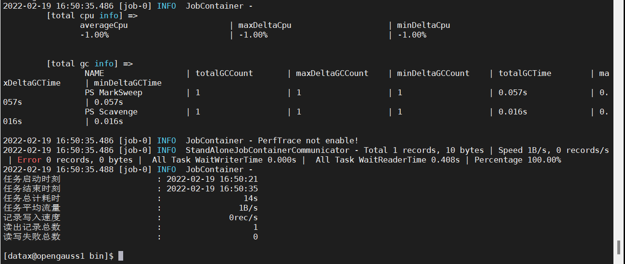Select the PS MarkSweep row name
Image resolution: width=625 pixels, height=264 pixels.
[114, 92]
